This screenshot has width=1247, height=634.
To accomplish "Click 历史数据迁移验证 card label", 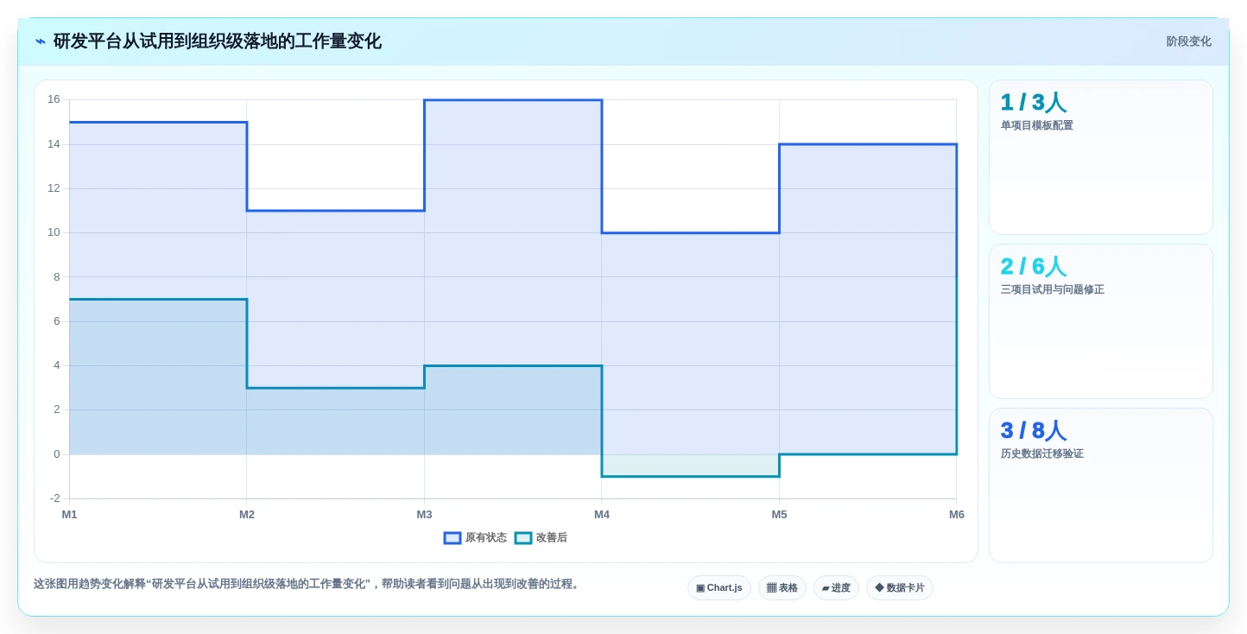I will pos(1042,454).
